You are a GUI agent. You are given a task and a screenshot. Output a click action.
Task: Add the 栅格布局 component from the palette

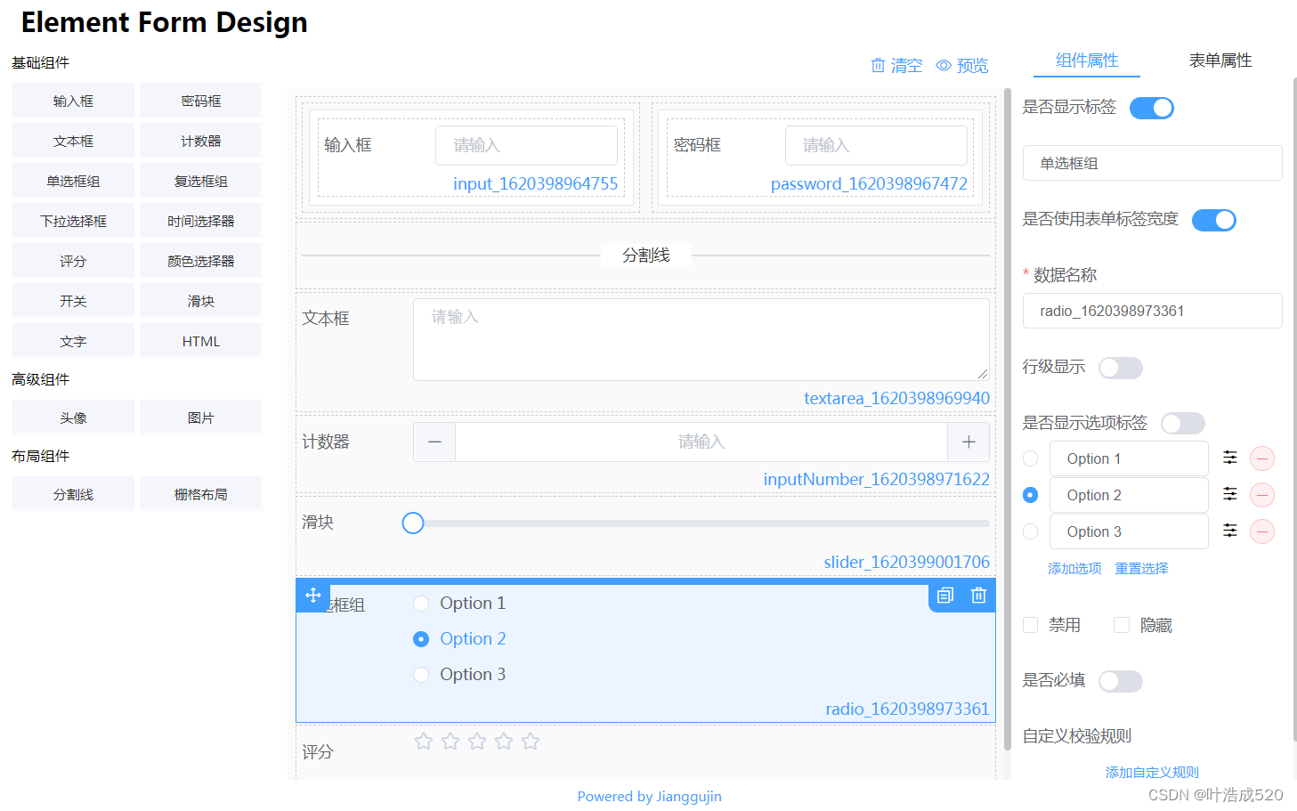201,494
